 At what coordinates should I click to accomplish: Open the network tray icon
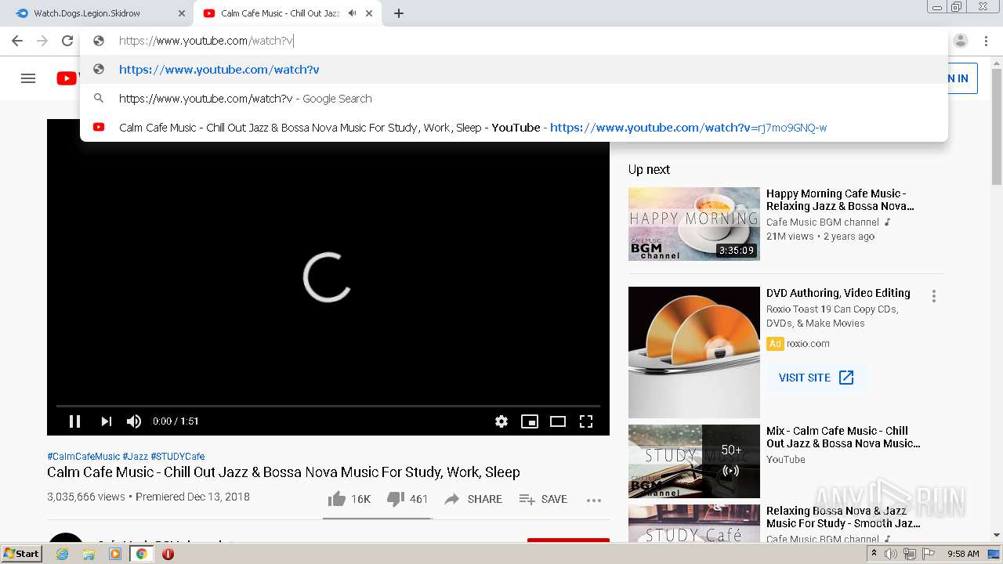pyautogui.click(x=910, y=554)
